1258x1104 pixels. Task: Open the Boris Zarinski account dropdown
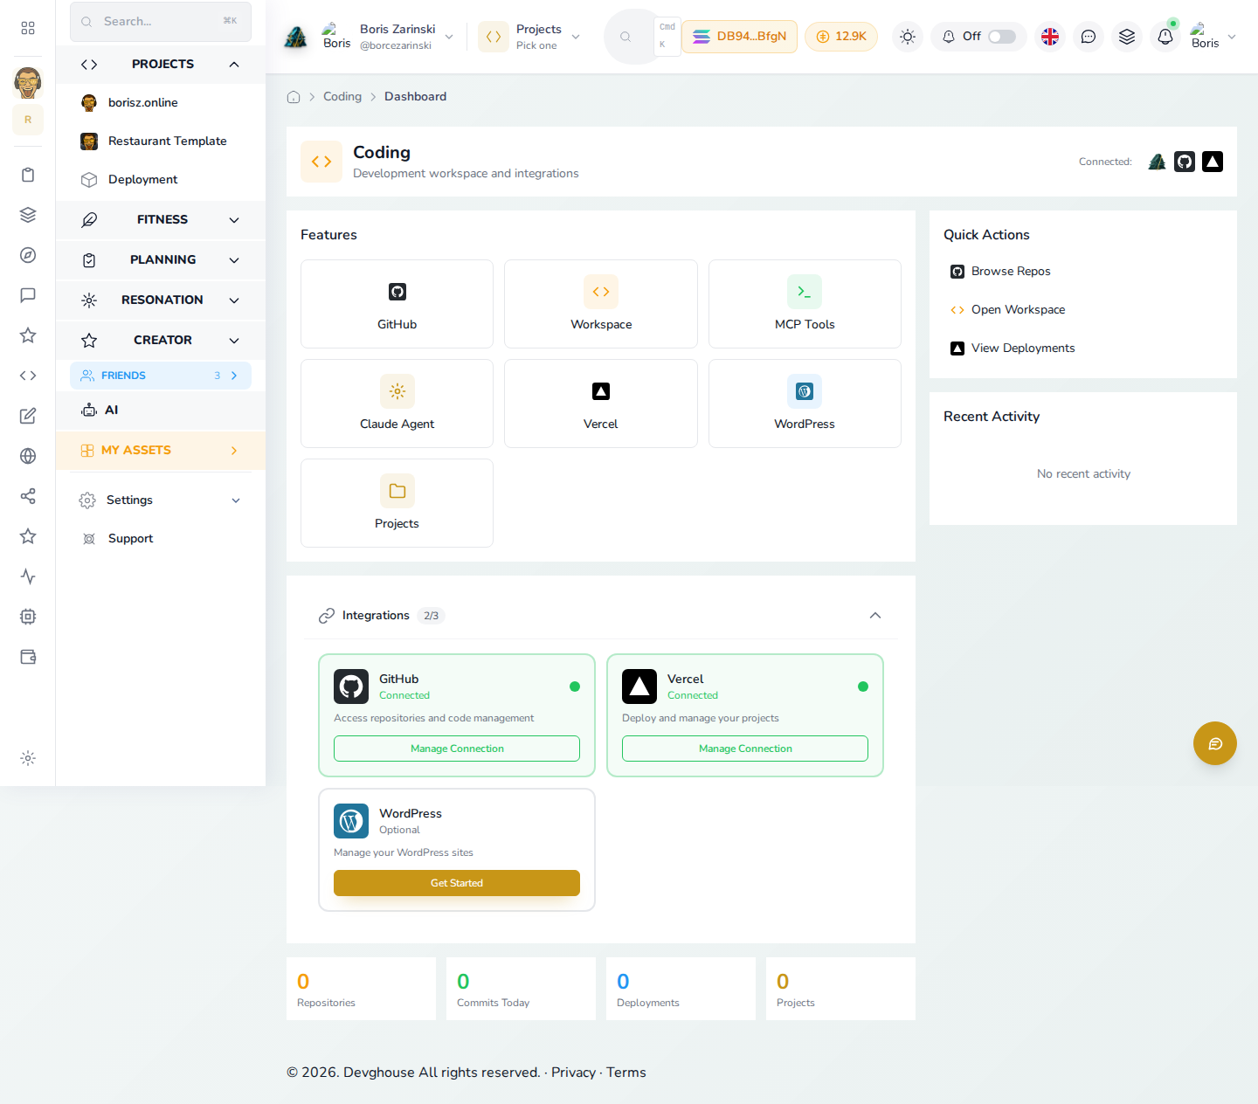click(388, 37)
